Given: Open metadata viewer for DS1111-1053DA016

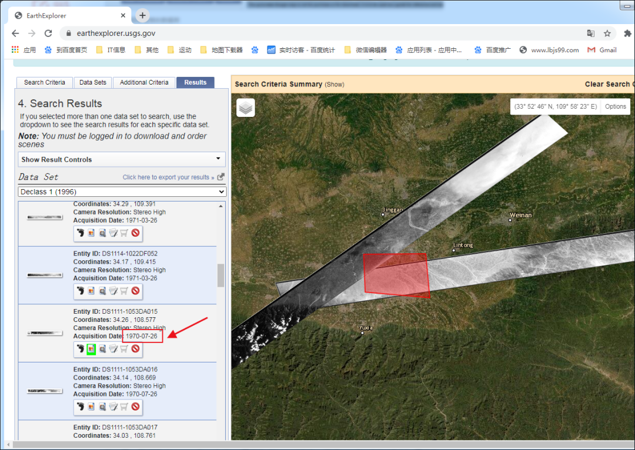Looking at the screenshot, I should 102,407.
